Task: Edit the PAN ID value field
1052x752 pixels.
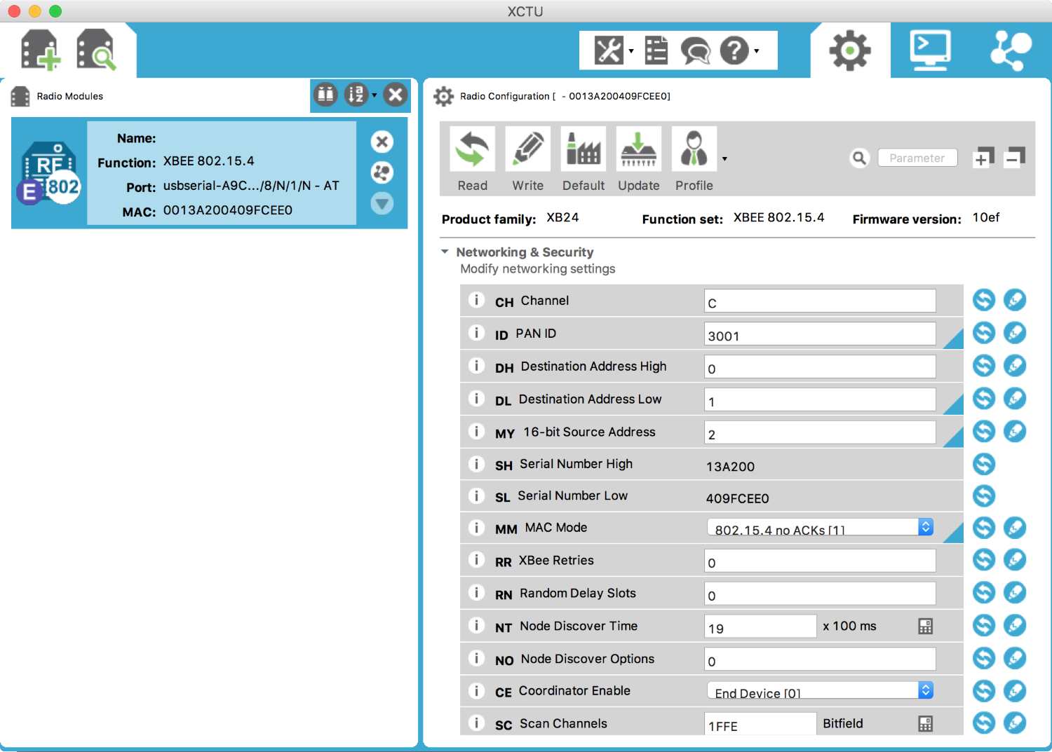Action: (x=820, y=334)
